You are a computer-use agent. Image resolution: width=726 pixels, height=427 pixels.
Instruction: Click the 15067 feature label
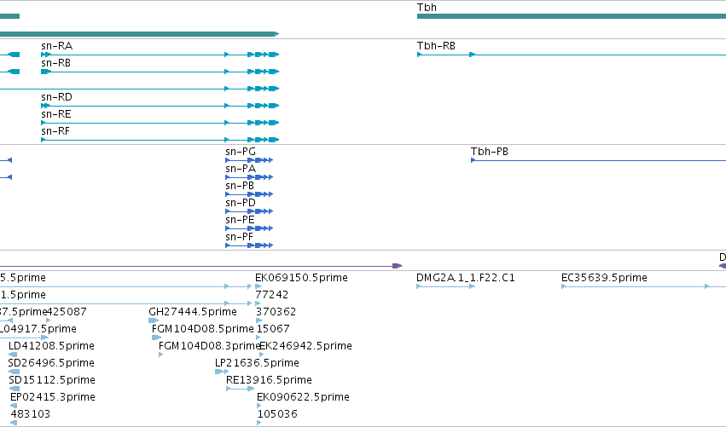(273, 329)
